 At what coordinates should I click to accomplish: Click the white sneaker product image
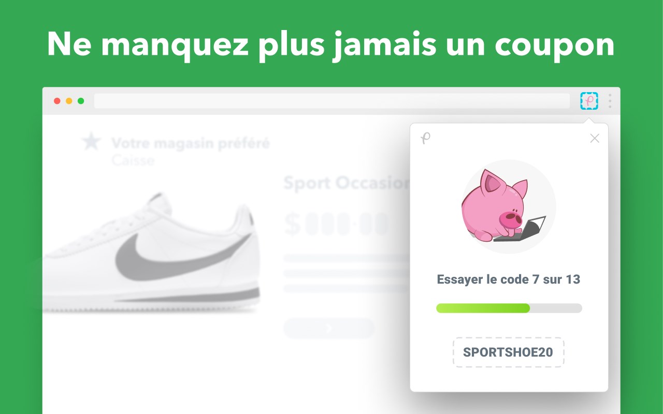(151, 254)
